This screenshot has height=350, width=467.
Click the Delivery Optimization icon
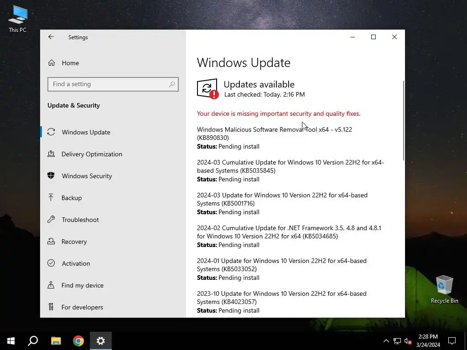pyautogui.click(x=51, y=154)
